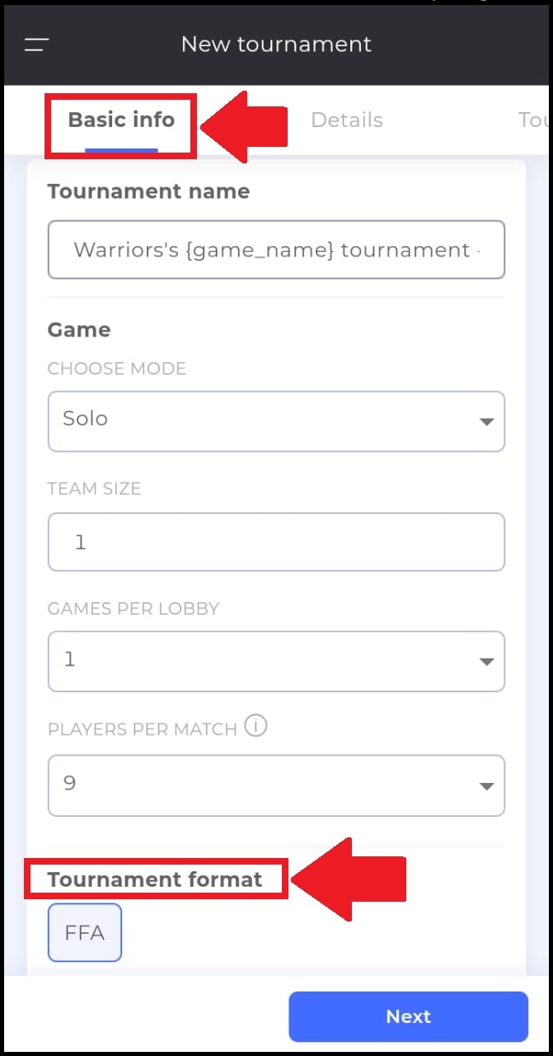Switch to the Basic info tab
Image resolution: width=553 pixels, height=1056 pixels.
point(121,120)
